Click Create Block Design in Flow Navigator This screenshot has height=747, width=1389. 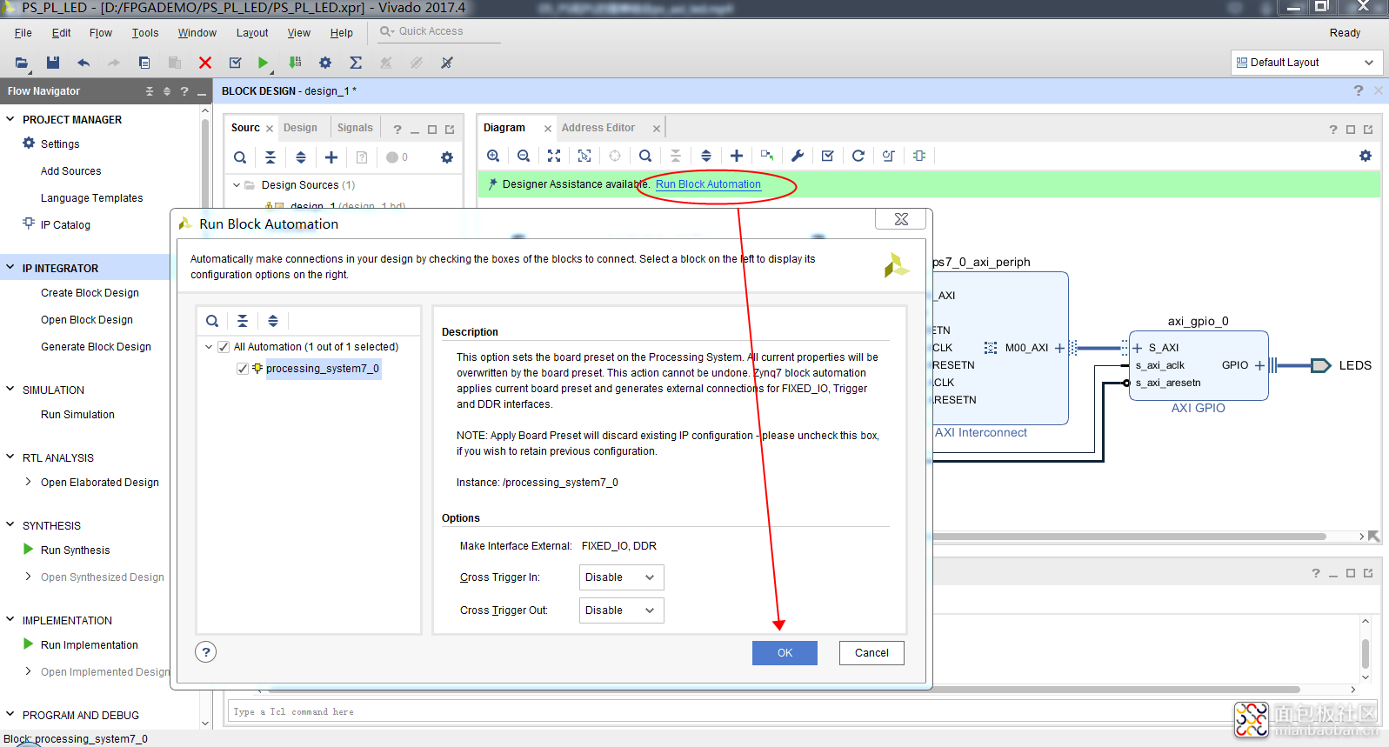(x=90, y=293)
